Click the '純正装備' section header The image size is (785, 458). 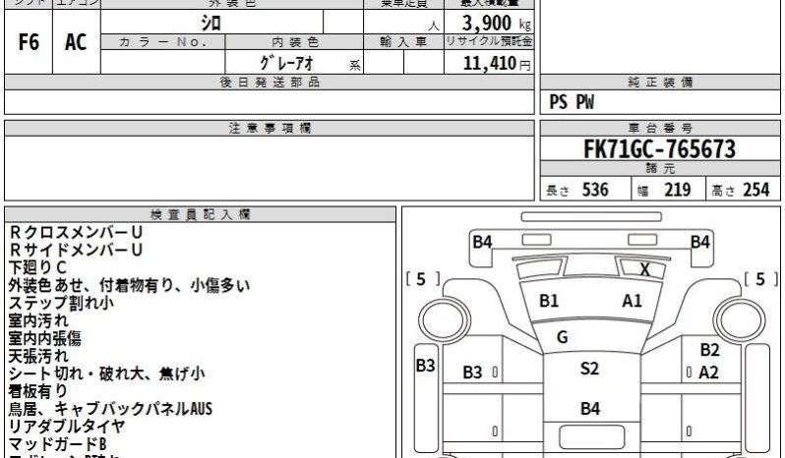[x=660, y=83]
